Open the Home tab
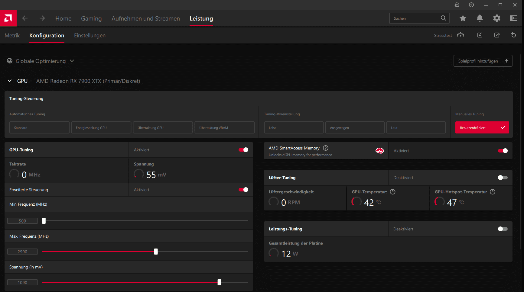524x292 pixels. [63, 18]
